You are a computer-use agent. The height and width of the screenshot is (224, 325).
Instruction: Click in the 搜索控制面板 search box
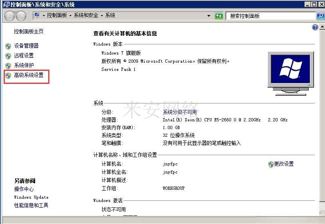tap(269, 16)
